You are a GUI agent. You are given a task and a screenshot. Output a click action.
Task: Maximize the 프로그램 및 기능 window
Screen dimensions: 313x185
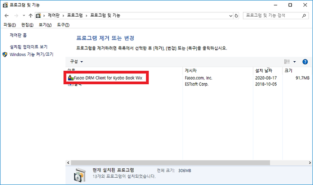point(290,5)
